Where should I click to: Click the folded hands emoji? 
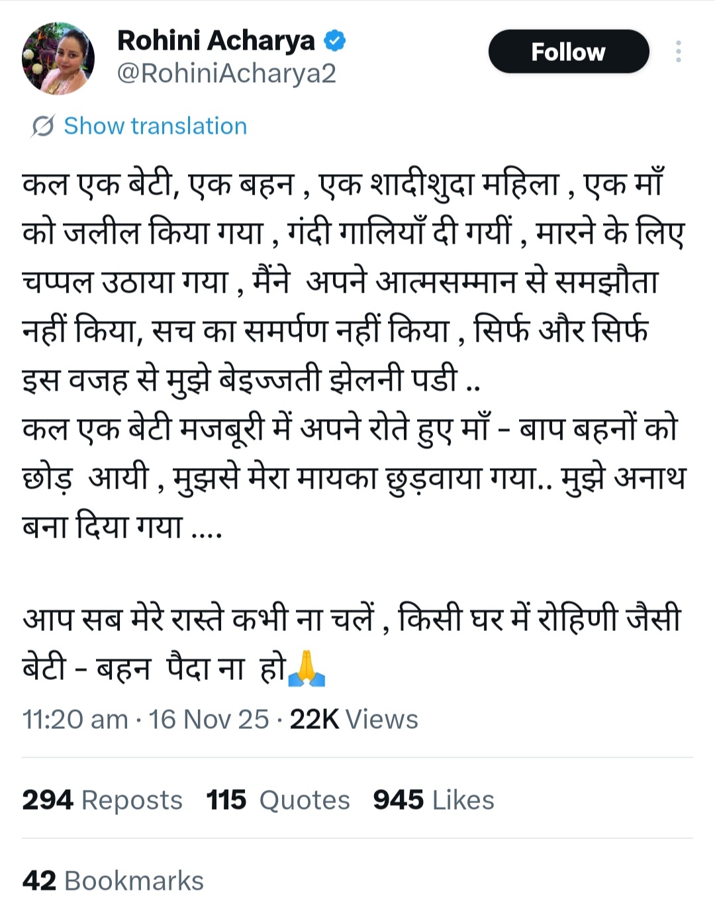pos(307,668)
